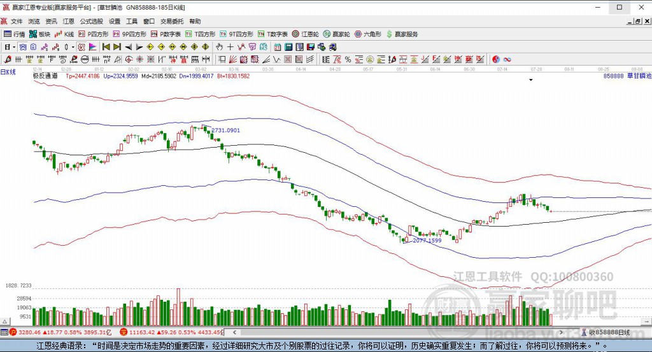Screen dimensions: 652x352
Task: Select the 2731.0901 high price label
Action: click(x=225, y=130)
